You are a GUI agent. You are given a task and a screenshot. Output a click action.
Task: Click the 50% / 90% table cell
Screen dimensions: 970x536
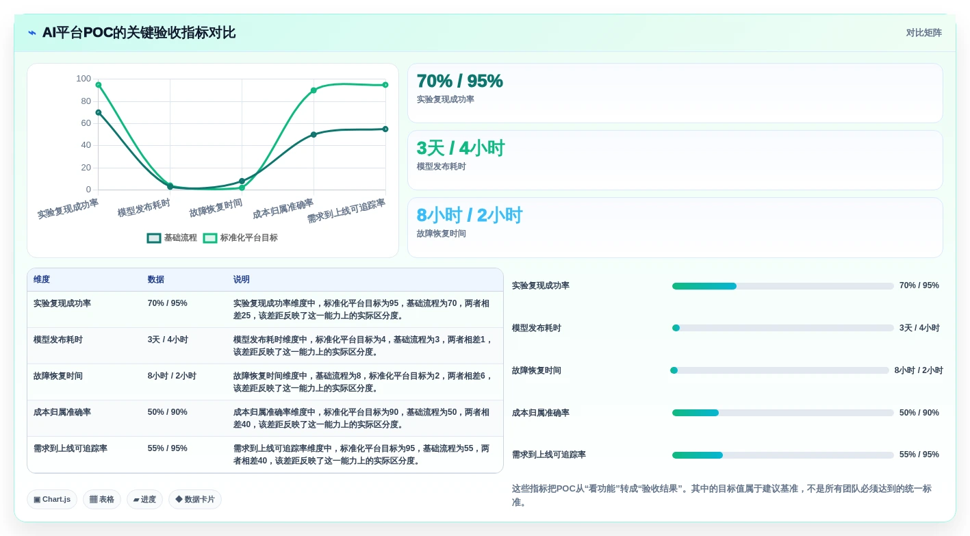(x=168, y=412)
